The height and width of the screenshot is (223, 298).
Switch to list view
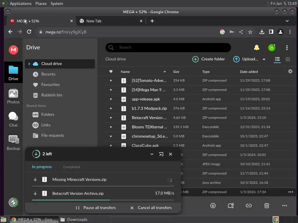[277, 59]
